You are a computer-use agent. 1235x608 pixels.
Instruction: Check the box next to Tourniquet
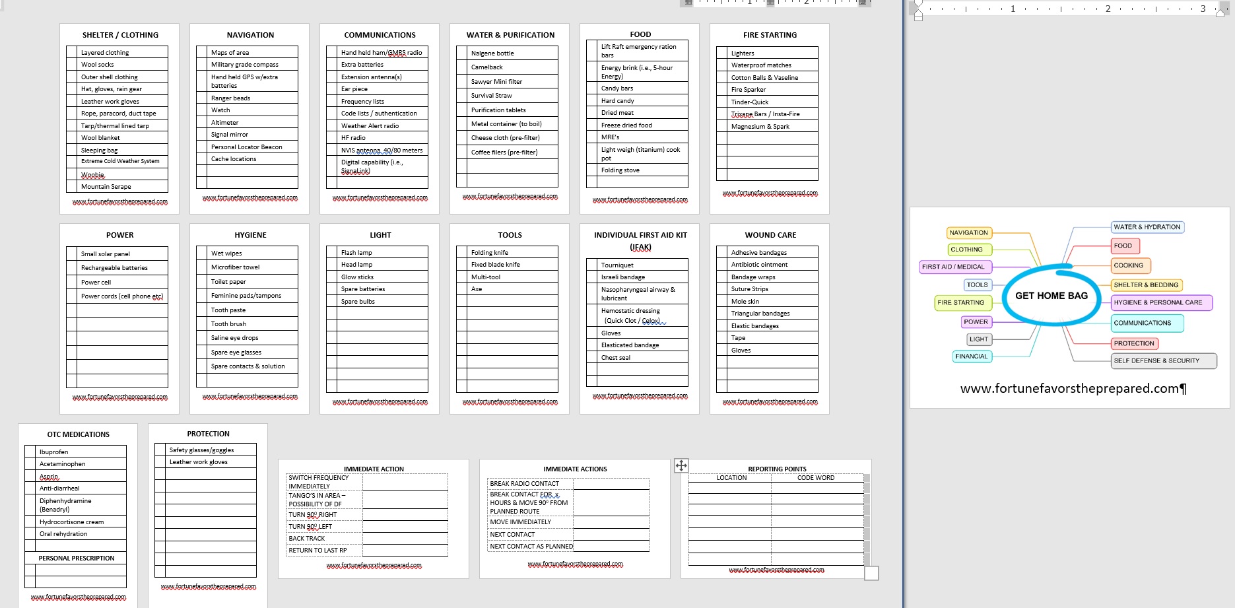[591, 265]
